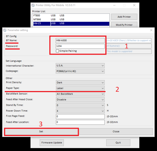Expand the Paper Type dropdown
This screenshot has height=151, width=157.
pos(80,88)
